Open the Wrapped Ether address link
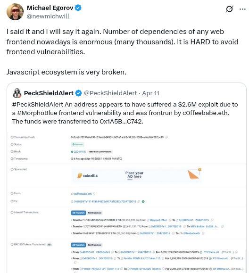The image size is (249, 273). pyautogui.click(x=158, y=220)
